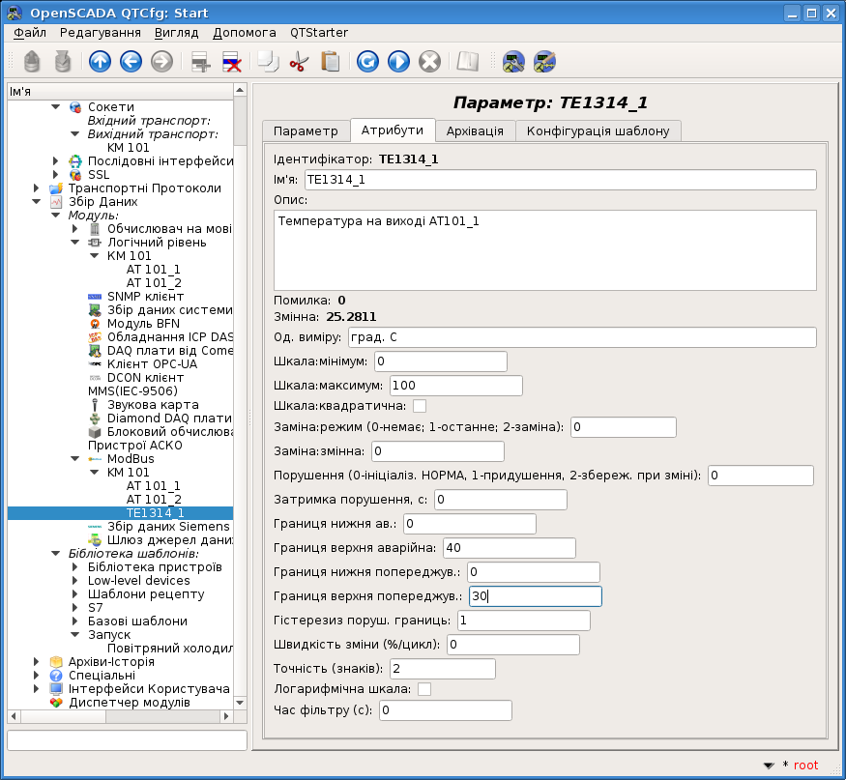Click the Save to database toolbar icon
Screen dimensions: 846x780
[63, 62]
